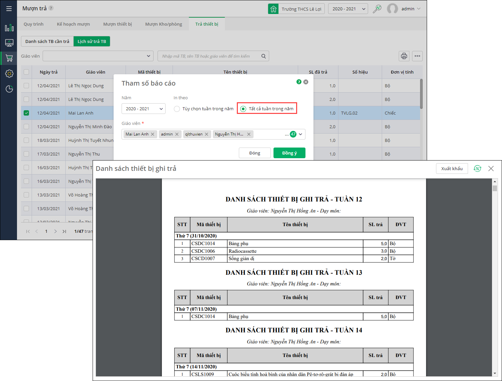Open the hamburger menu
This screenshot has height=381, width=502.
pyautogui.click(x=9, y=9)
